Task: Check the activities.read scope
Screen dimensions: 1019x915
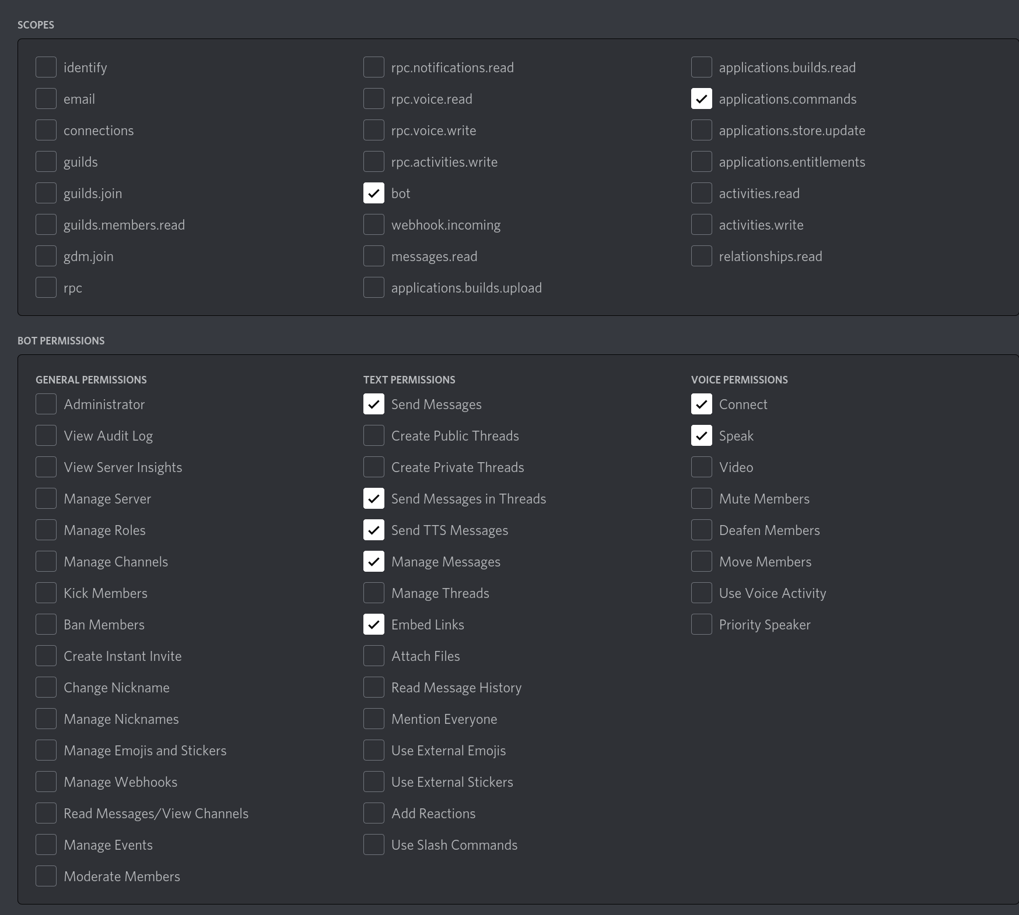Action: (702, 193)
